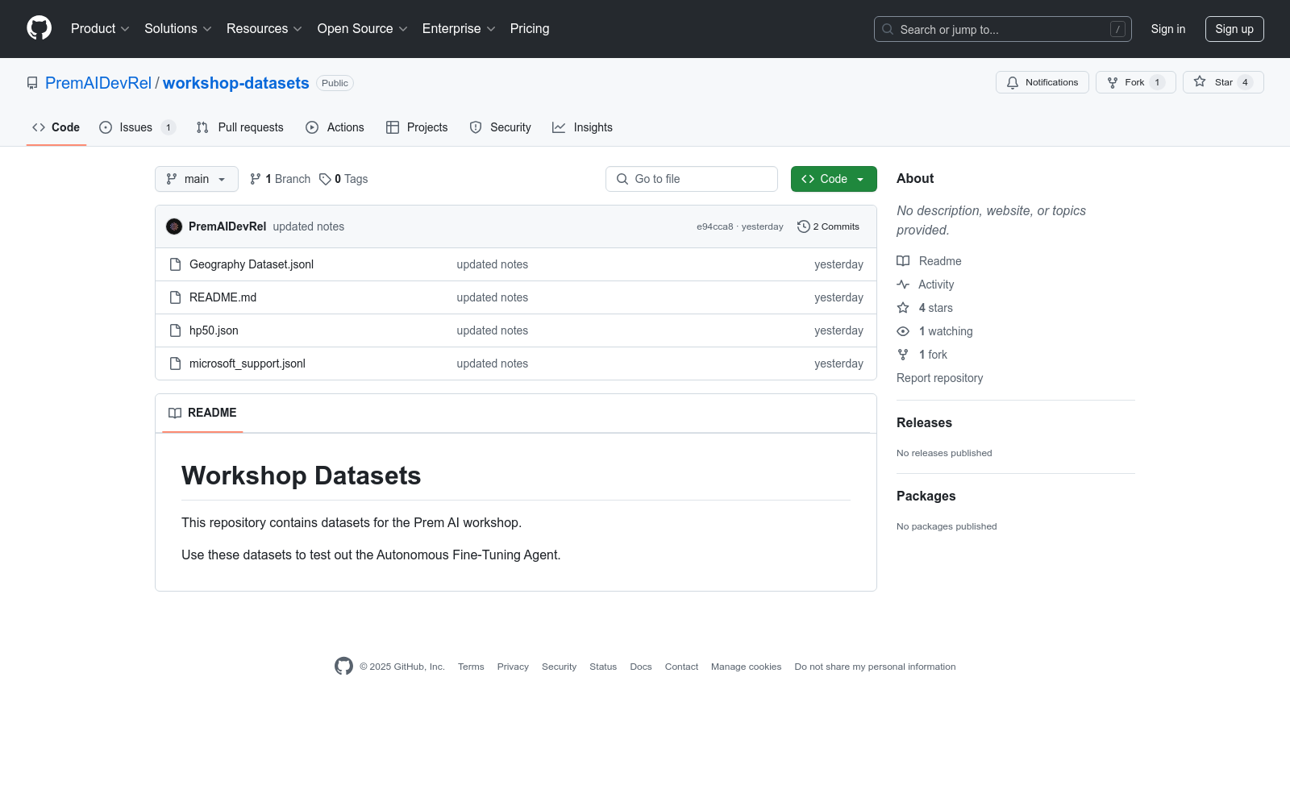Open the PremAIDevRel owner link in title
1290x806 pixels.
98,83
